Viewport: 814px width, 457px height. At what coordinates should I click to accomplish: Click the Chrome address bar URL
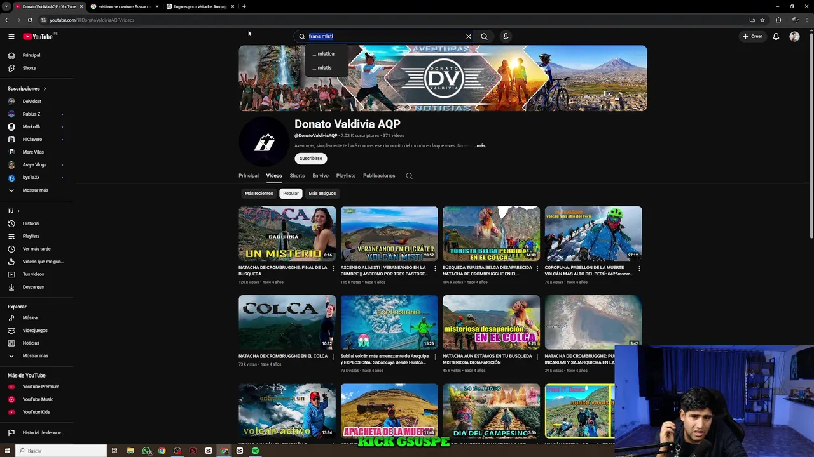(92, 20)
